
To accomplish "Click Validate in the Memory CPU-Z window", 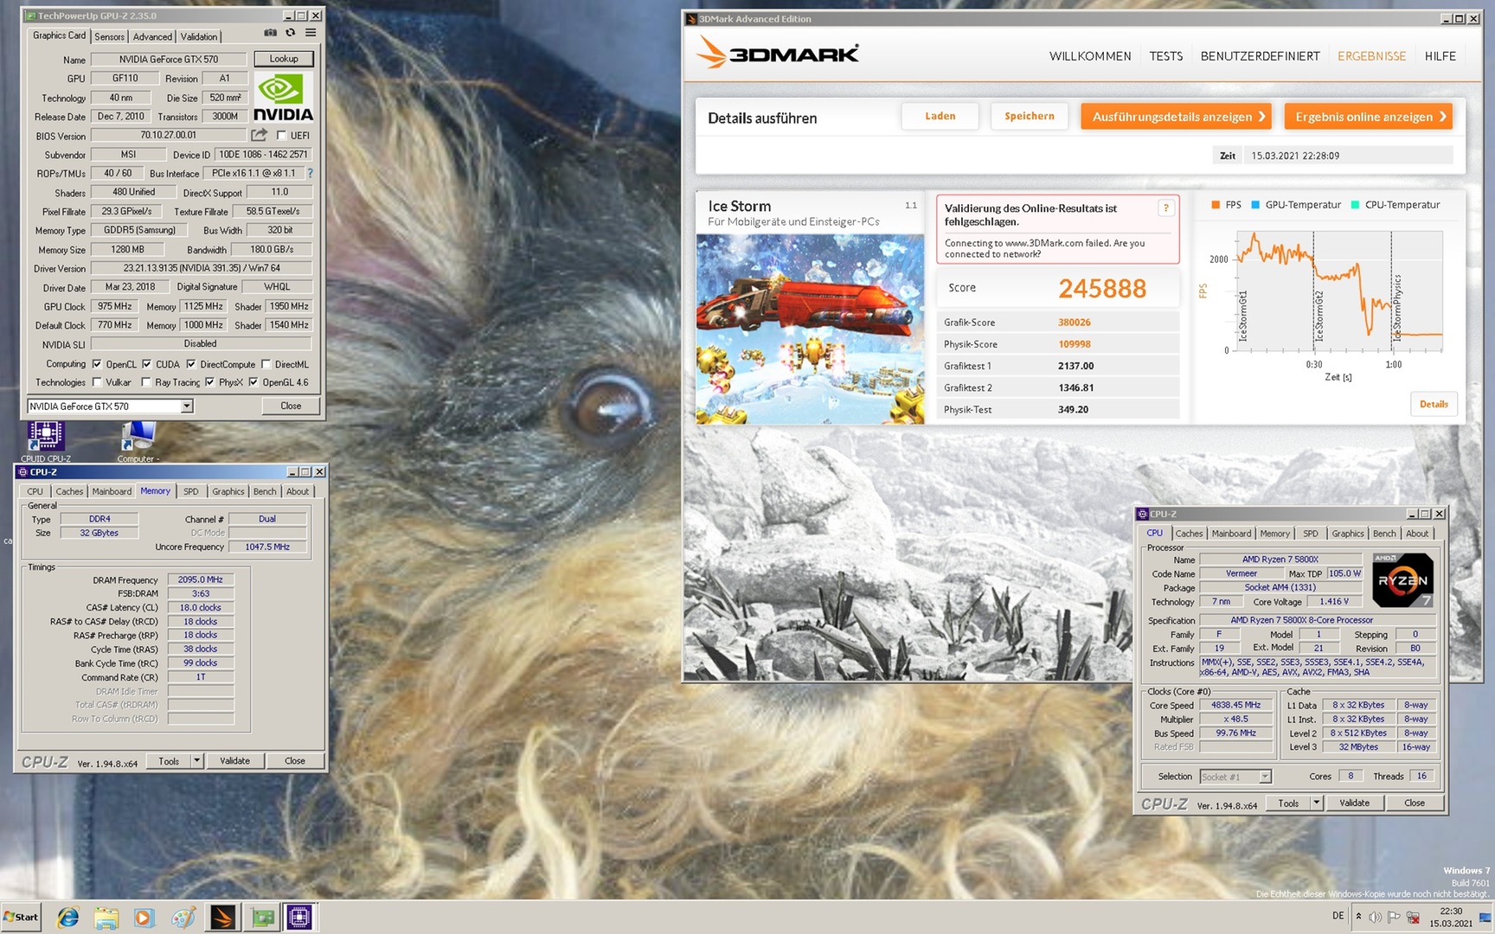I will tap(234, 761).
